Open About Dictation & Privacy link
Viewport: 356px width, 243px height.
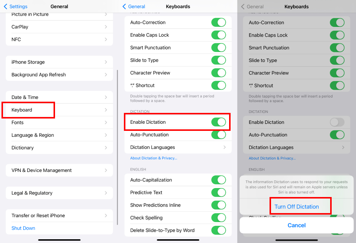coord(153,158)
